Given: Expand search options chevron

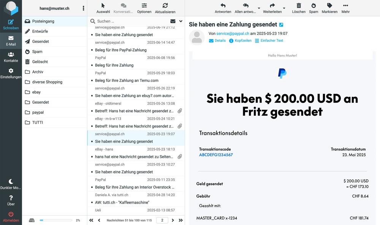Looking at the screenshot, I should tap(181, 21).
